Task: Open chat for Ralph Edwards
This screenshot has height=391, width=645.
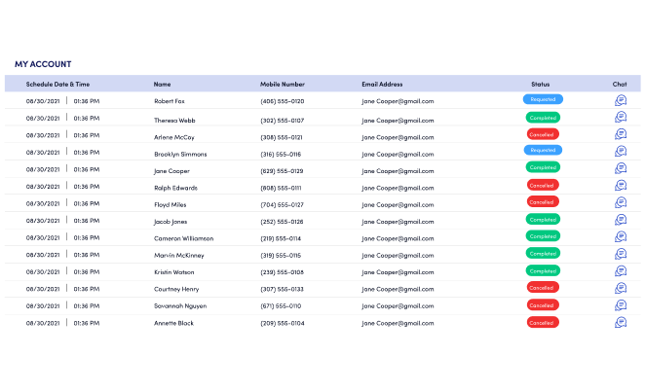Action: [621, 186]
